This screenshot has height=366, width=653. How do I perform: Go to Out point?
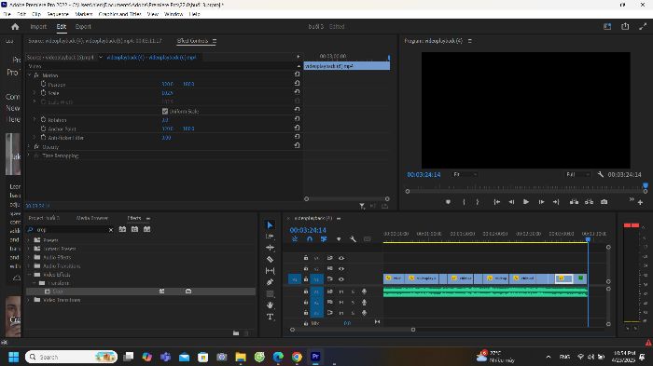(556, 202)
